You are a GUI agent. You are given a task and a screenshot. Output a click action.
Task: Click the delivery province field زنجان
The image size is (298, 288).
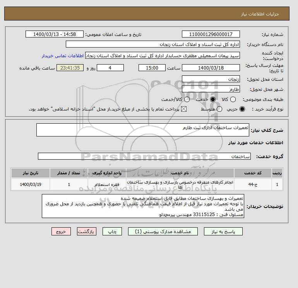click(211, 79)
